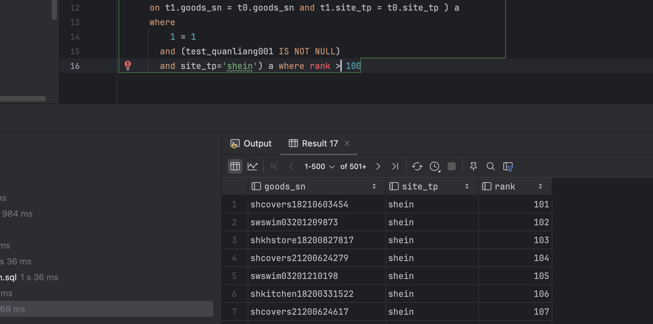The image size is (653, 324).
Task: Jump to last page of results
Action: pyautogui.click(x=395, y=166)
